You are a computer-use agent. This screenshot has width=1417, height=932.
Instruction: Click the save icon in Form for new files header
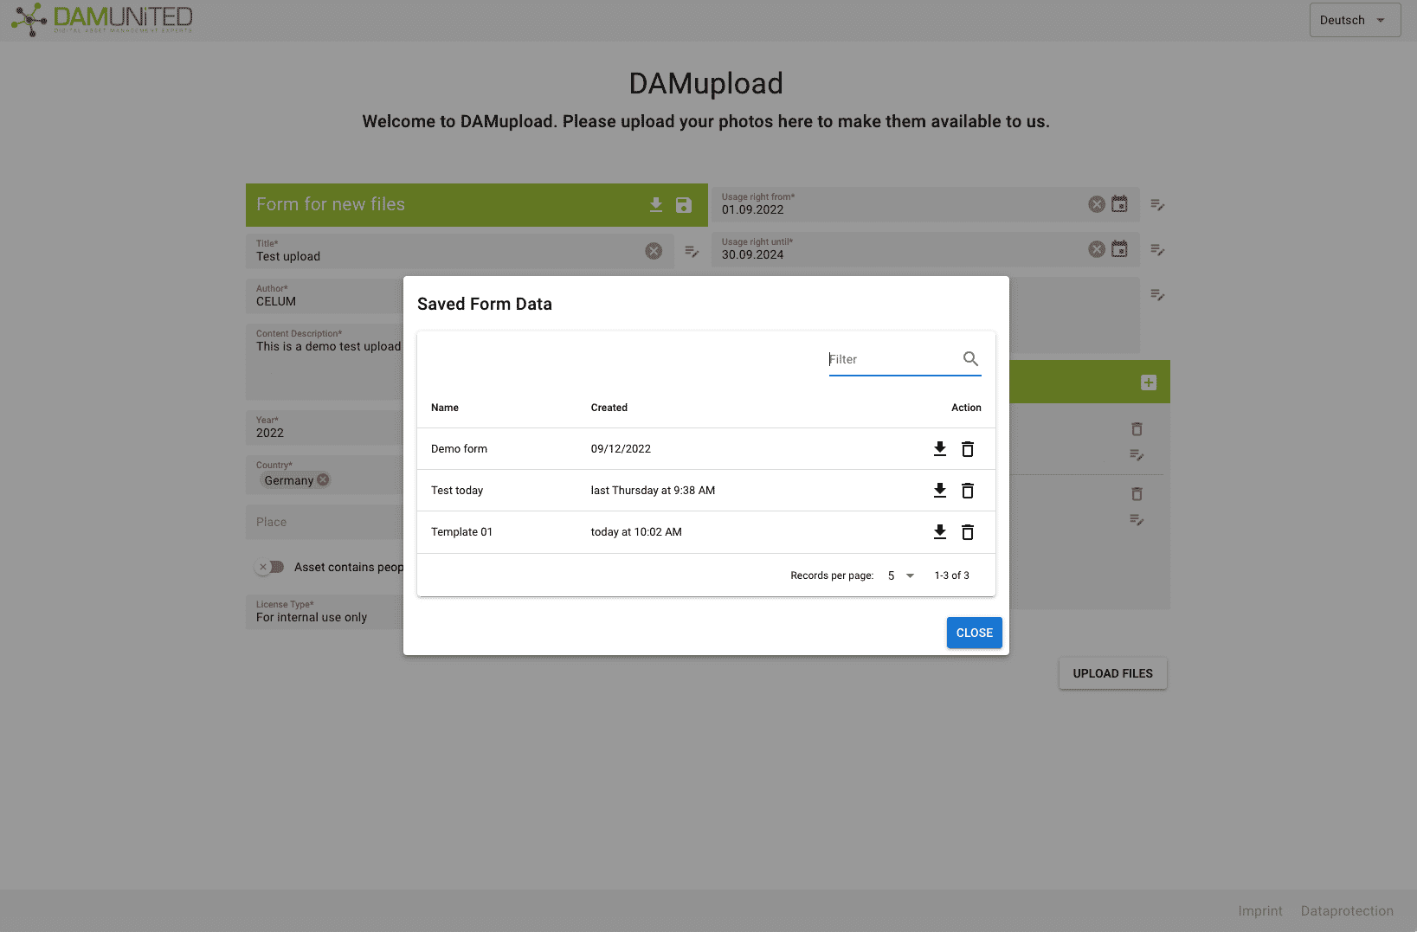coord(684,204)
